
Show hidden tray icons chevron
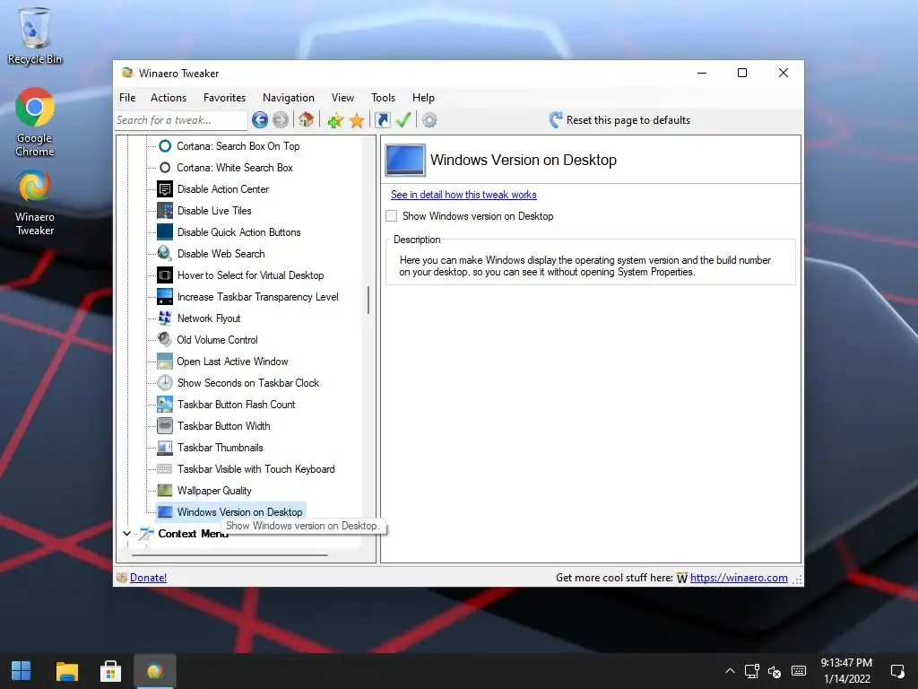click(730, 671)
